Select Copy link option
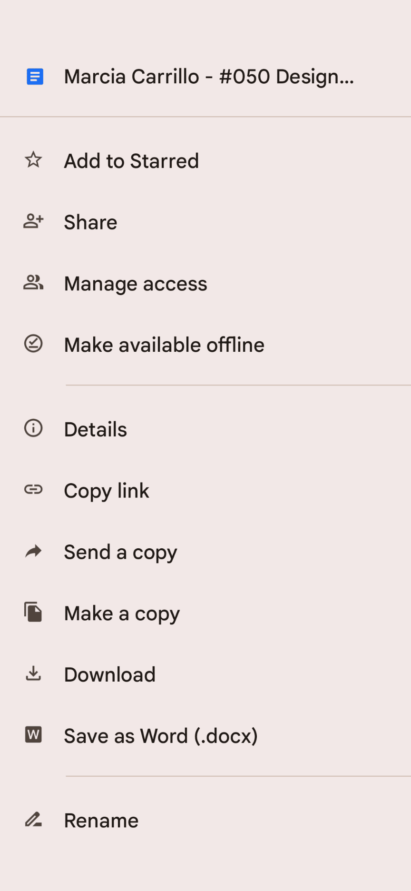The height and width of the screenshot is (891, 411). click(107, 491)
